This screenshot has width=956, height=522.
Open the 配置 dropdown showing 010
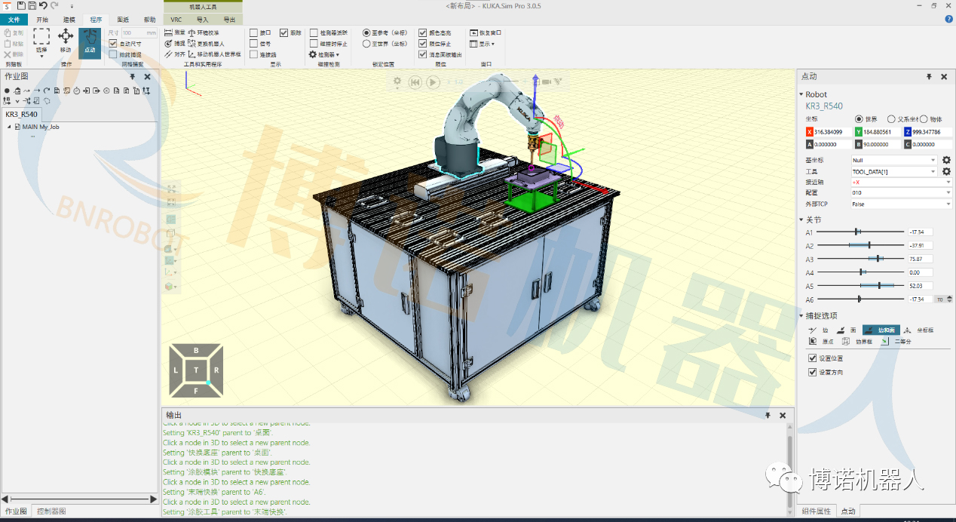pyautogui.click(x=900, y=193)
